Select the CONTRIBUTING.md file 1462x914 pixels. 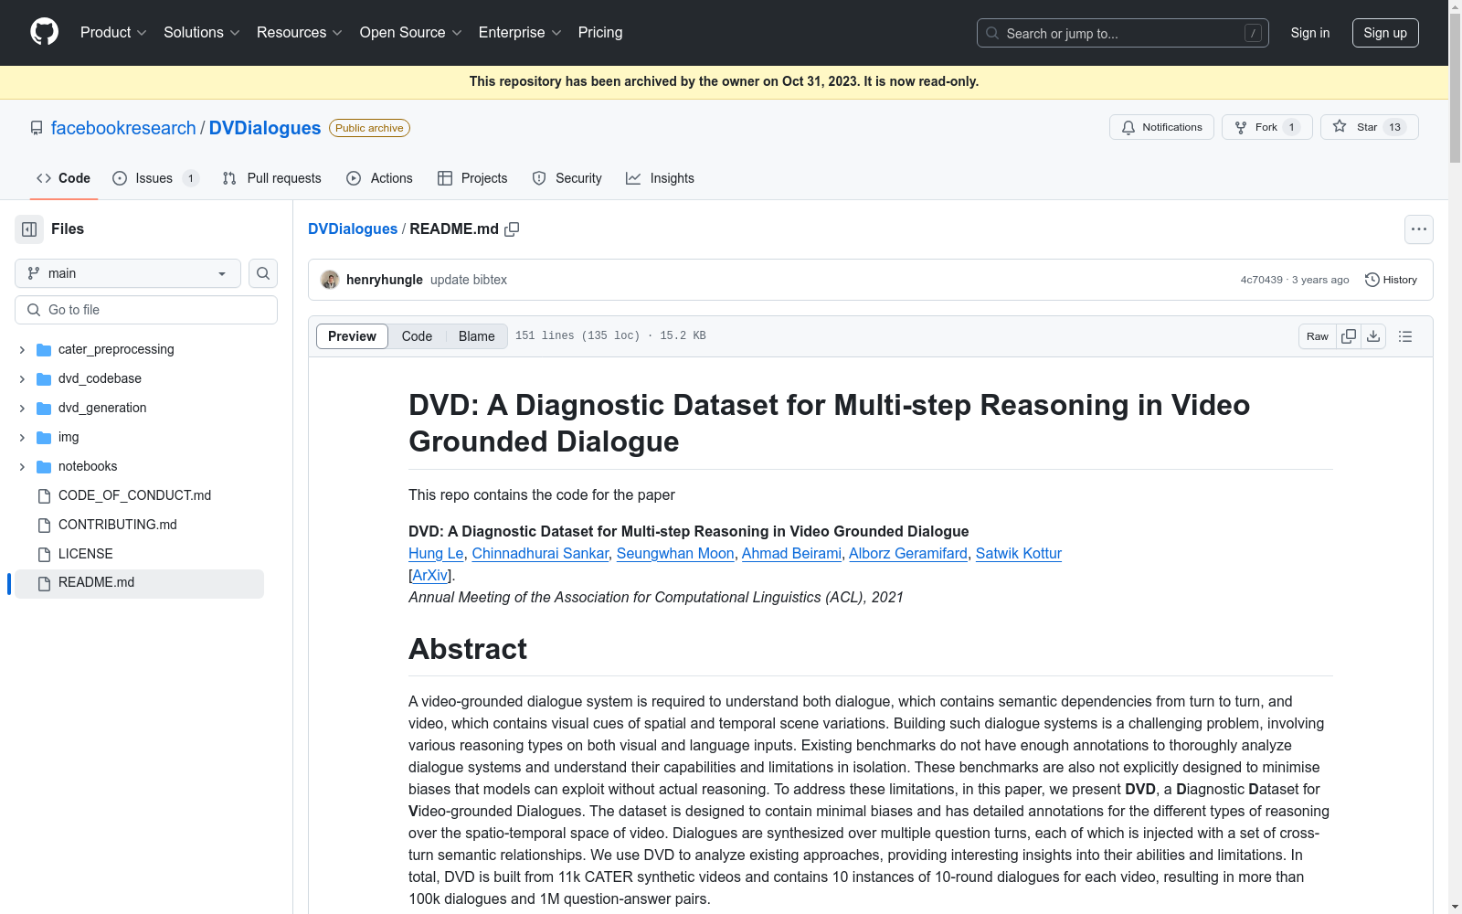(x=118, y=525)
